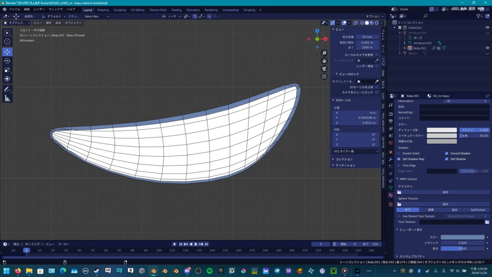
Task: Open the Material properties tab
Action: (x=391, y=195)
